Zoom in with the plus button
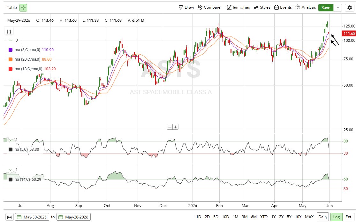 click(x=176, y=127)
